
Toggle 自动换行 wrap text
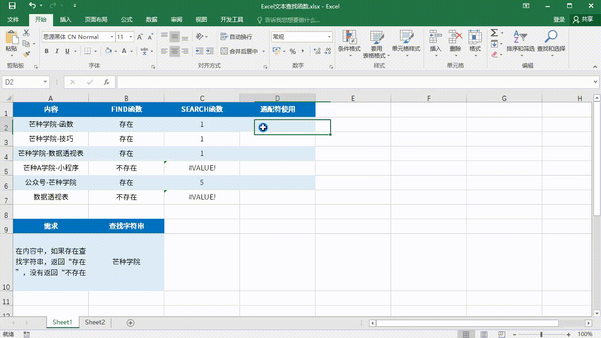click(237, 37)
